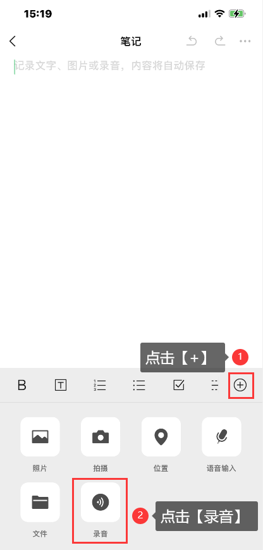Open the plus (+) insert panel
Screen dimensions: 263x550
240,385
